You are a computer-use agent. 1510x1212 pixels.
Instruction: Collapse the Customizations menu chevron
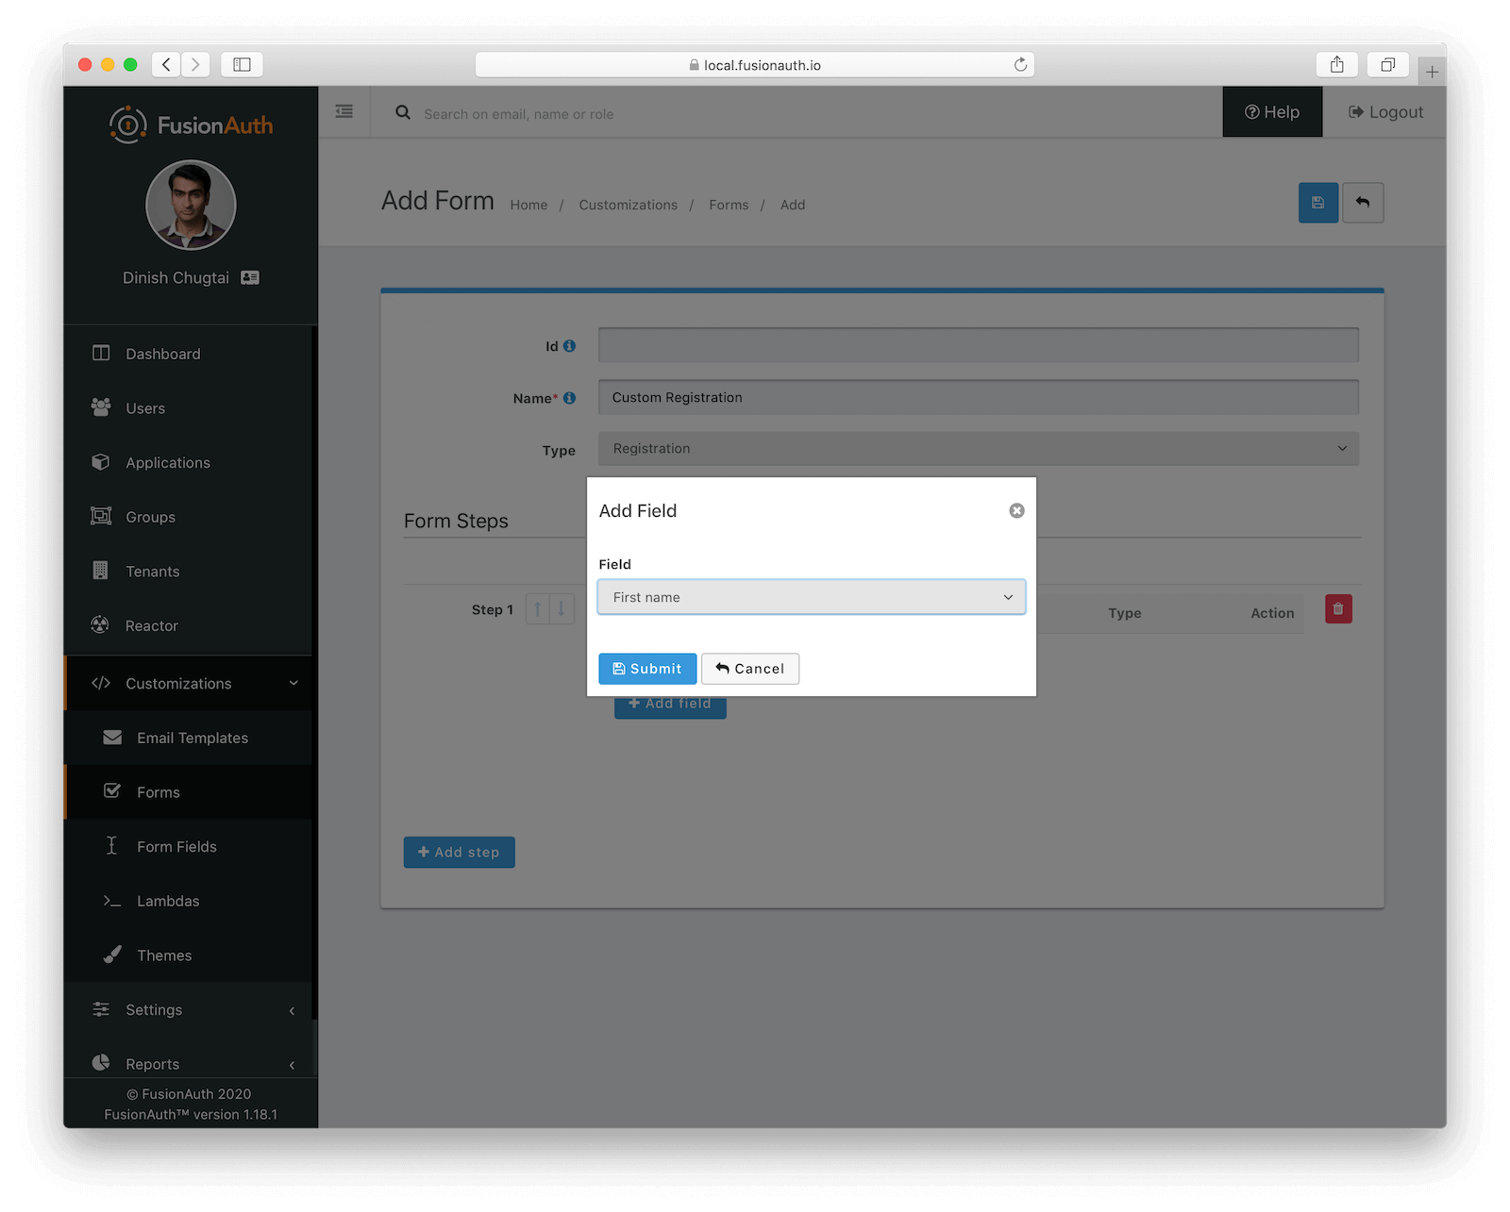tap(294, 683)
